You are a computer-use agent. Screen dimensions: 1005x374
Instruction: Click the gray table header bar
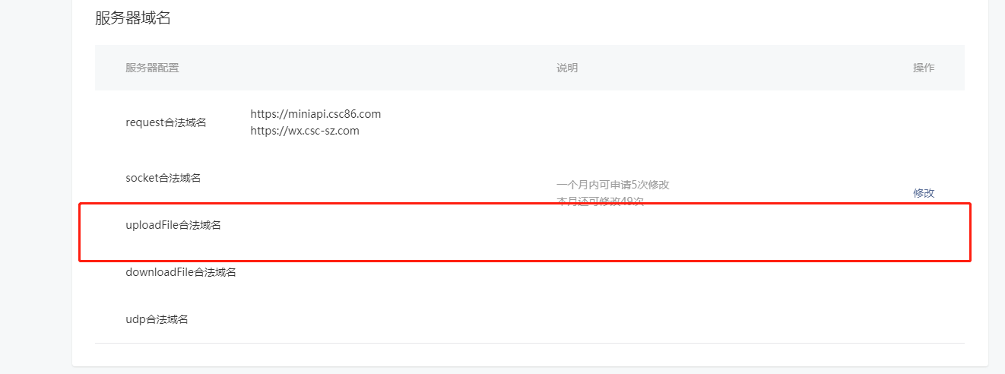click(530, 68)
